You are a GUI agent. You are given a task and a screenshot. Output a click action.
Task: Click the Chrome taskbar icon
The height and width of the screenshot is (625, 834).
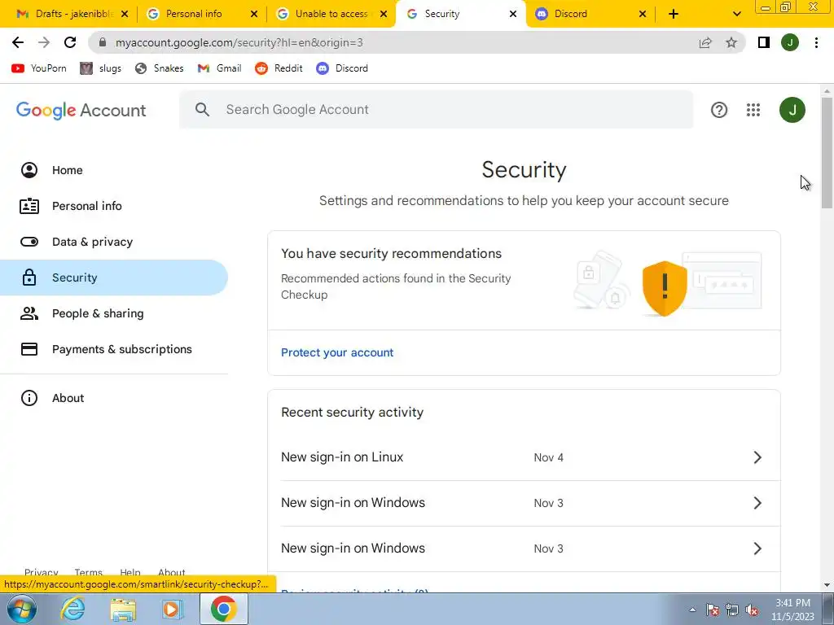[223, 609]
